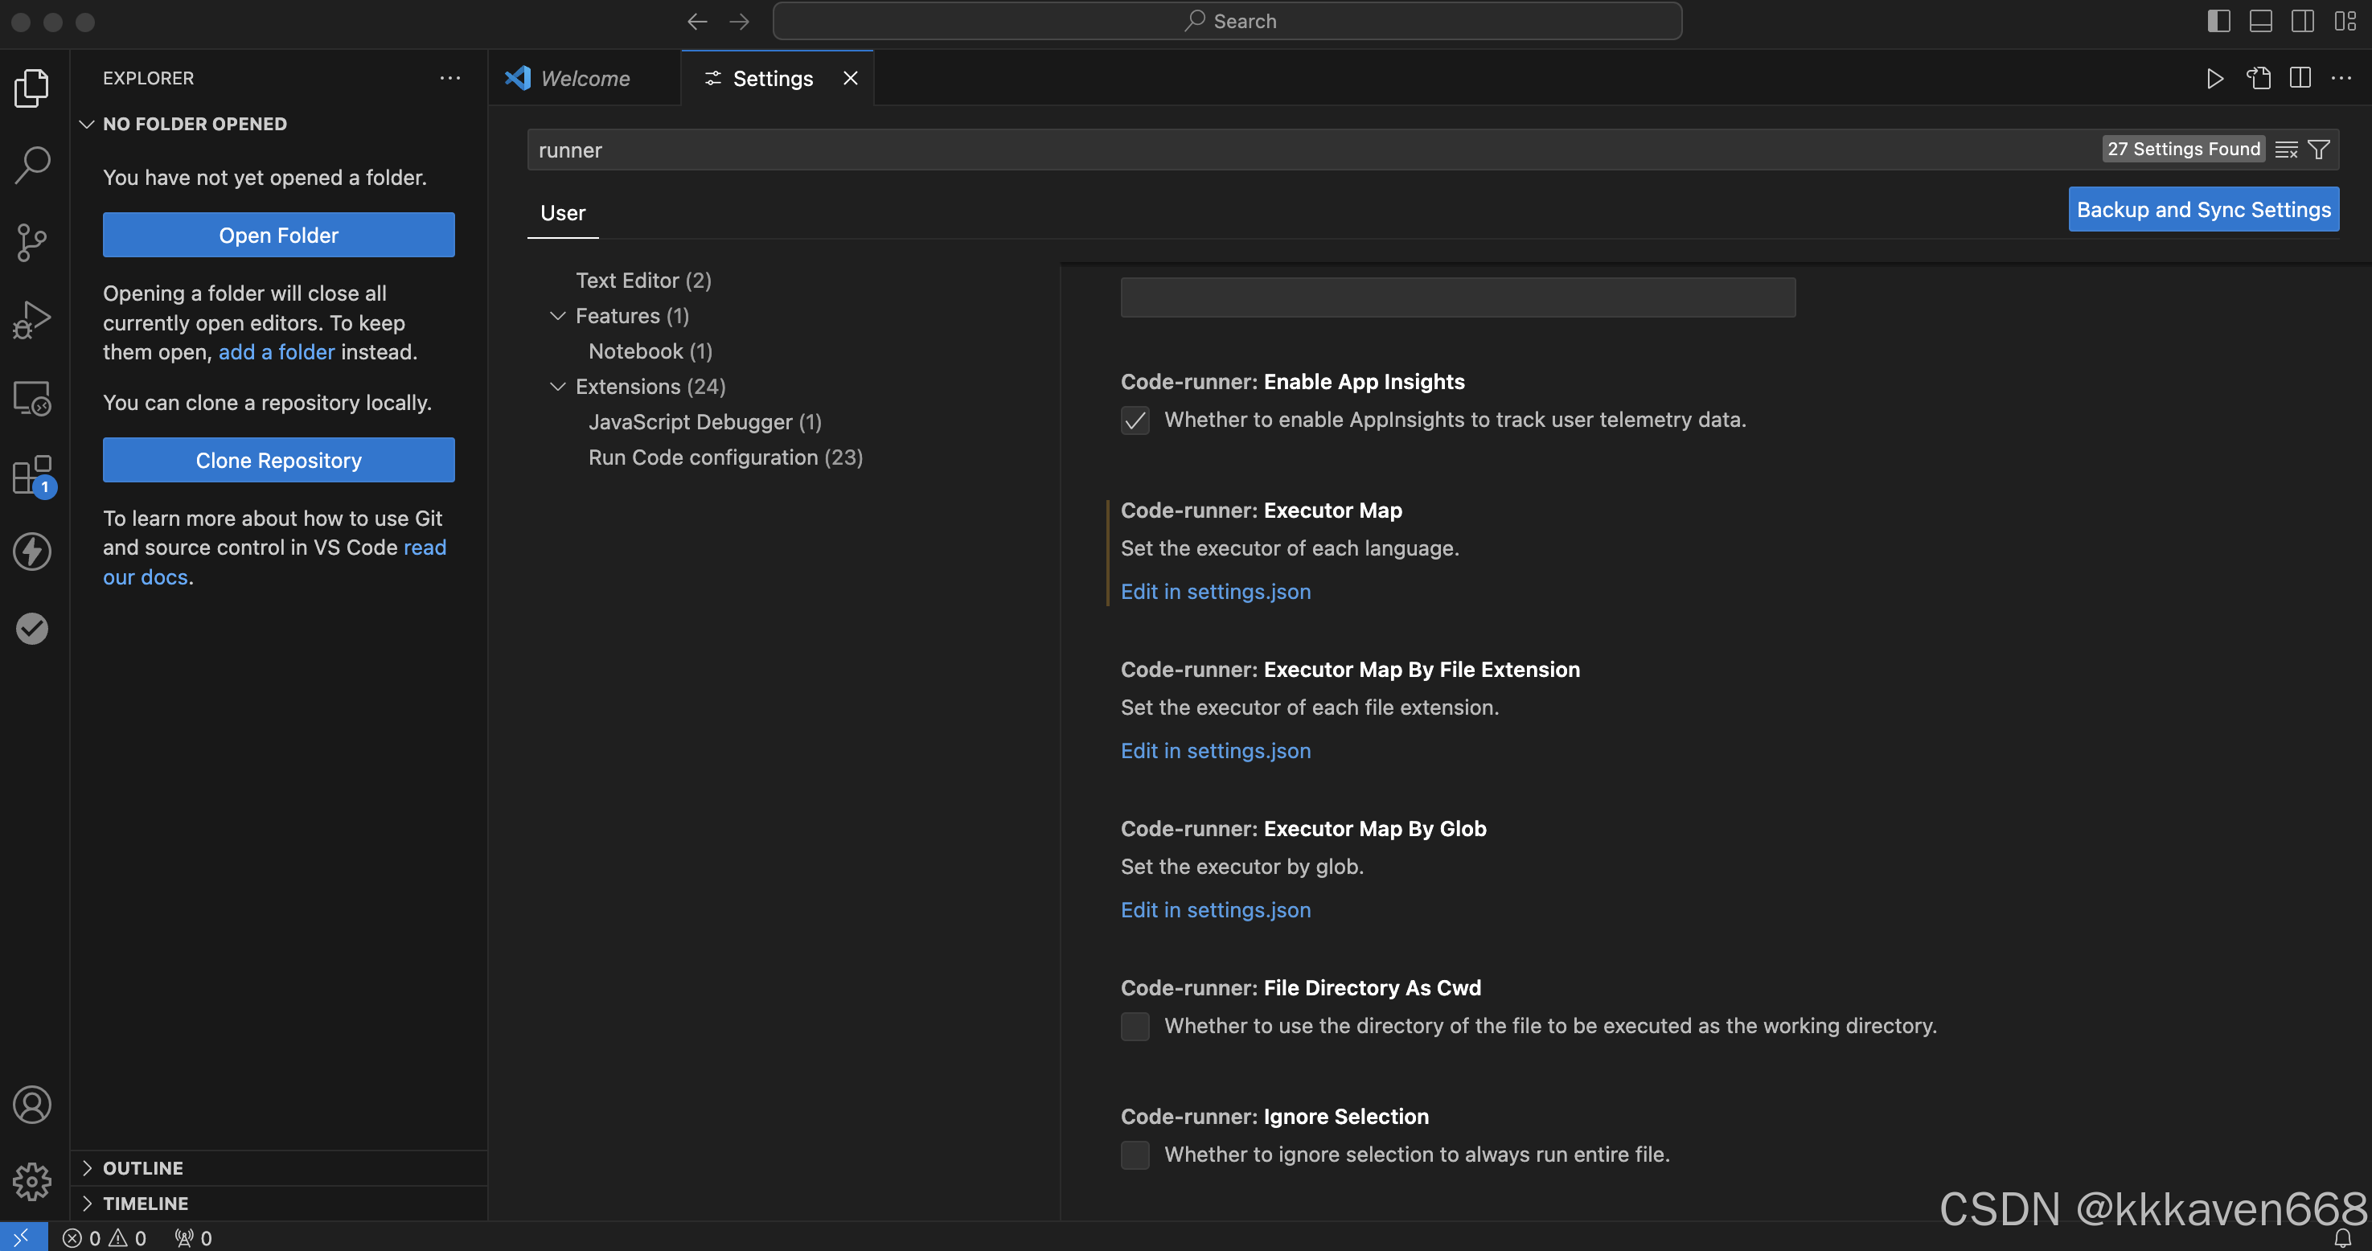Open the settings filter funnel icon
Screen dimensions: 2372x1251
point(2321,149)
